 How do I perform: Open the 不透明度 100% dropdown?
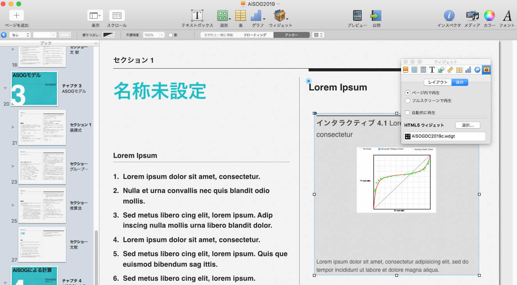[x=154, y=35]
